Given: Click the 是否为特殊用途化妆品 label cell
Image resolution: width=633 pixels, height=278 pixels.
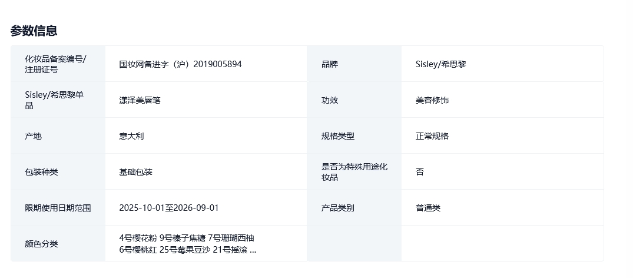Looking at the screenshot, I should click(354, 172).
